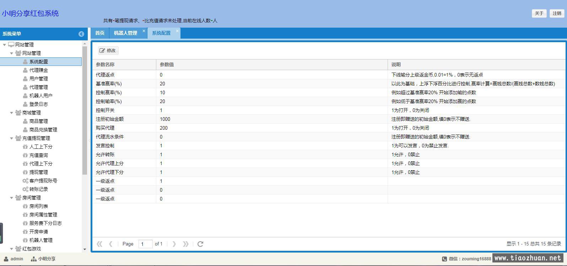Open 机器人用户 in the sidebar

click(41, 96)
